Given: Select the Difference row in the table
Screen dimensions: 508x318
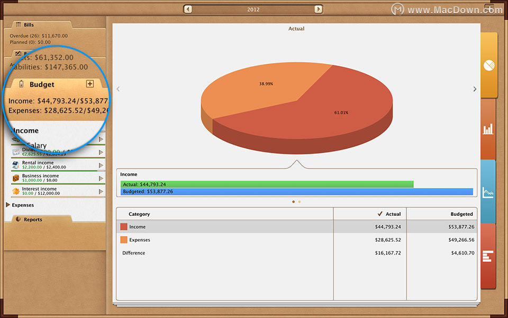Looking at the screenshot, I should (x=296, y=253).
